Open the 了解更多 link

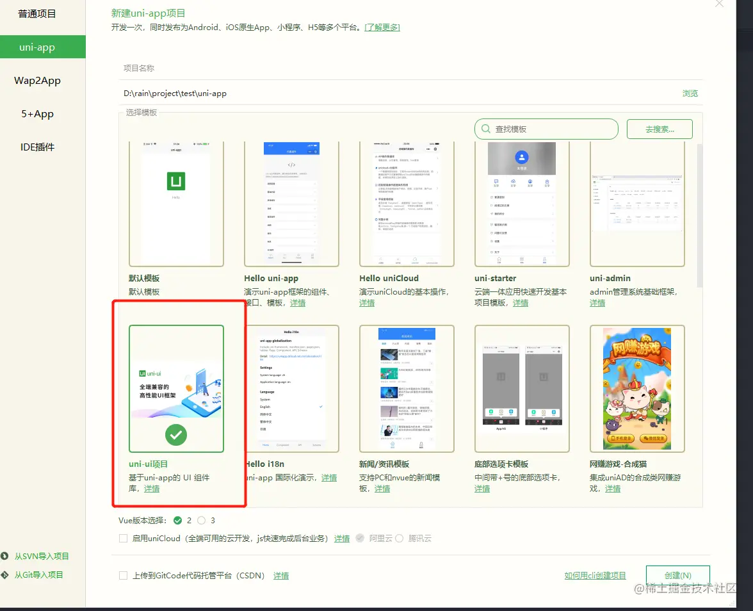coord(382,28)
